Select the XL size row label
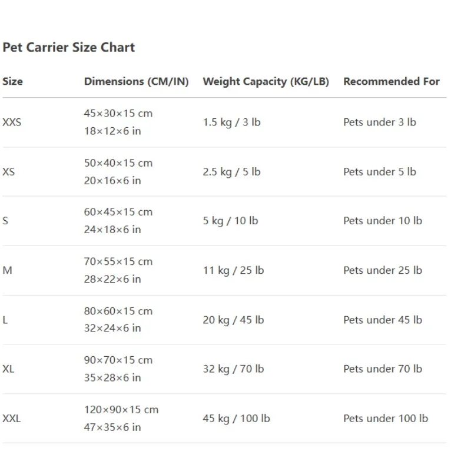471x471 pixels. point(8,369)
